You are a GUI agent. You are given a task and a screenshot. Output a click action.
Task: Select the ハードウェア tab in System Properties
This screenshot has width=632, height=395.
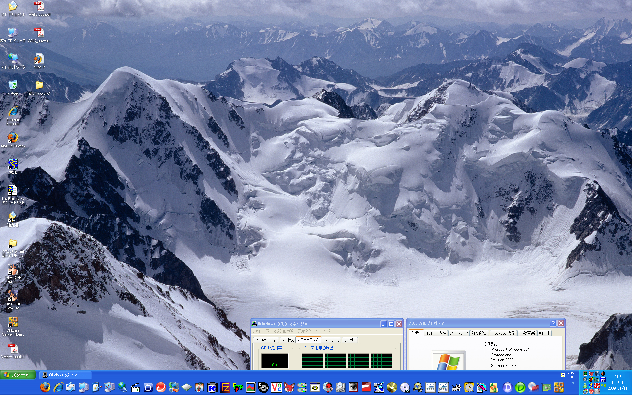pos(459,333)
